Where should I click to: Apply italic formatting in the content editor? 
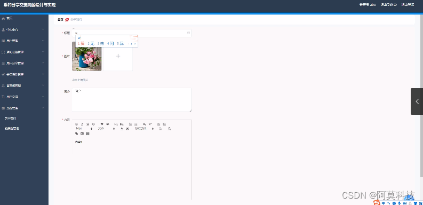pos(82,124)
